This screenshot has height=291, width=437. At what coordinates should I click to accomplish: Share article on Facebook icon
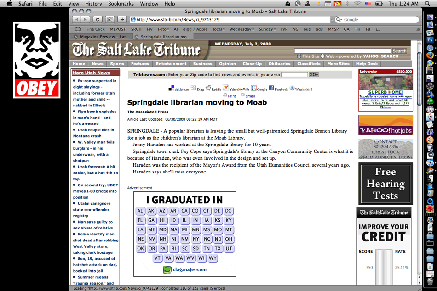click(271, 88)
